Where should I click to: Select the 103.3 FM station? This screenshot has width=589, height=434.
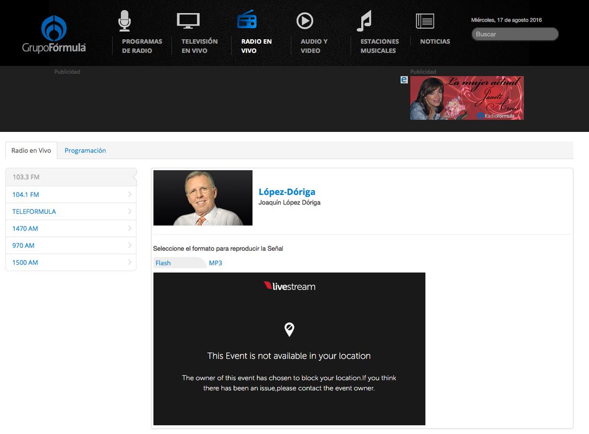pyautogui.click(x=71, y=177)
